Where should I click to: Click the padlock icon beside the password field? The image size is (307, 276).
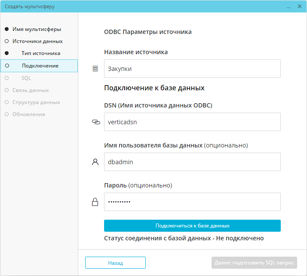coord(95,202)
